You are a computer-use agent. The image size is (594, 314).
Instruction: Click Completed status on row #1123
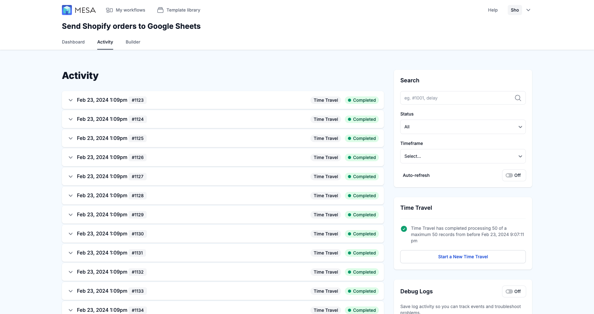click(362, 100)
